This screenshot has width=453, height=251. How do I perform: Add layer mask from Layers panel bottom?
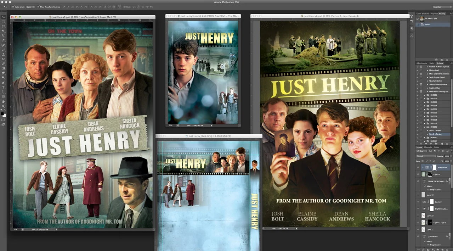tap(428, 249)
